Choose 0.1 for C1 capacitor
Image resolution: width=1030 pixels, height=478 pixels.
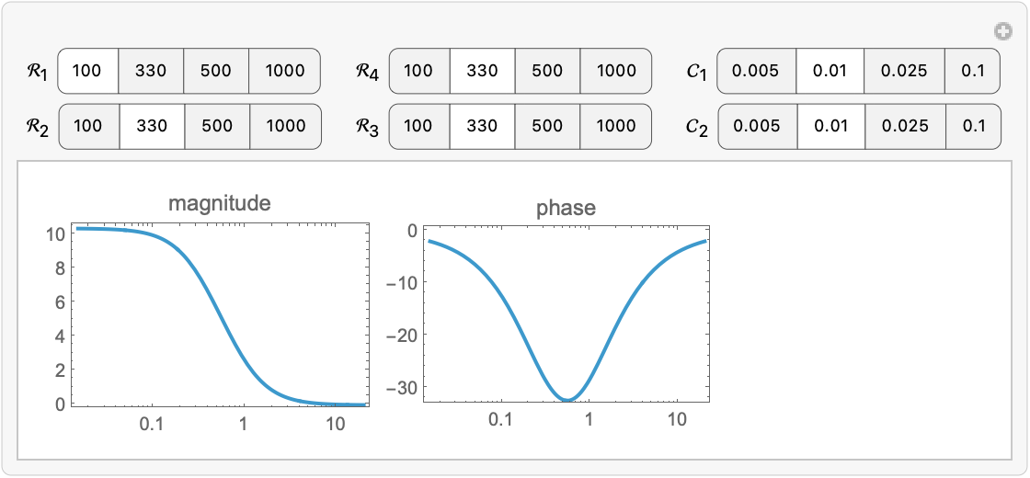click(x=973, y=71)
